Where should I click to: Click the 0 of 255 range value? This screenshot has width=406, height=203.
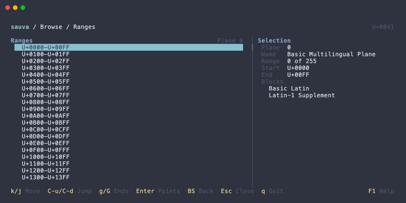pos(301,61)
